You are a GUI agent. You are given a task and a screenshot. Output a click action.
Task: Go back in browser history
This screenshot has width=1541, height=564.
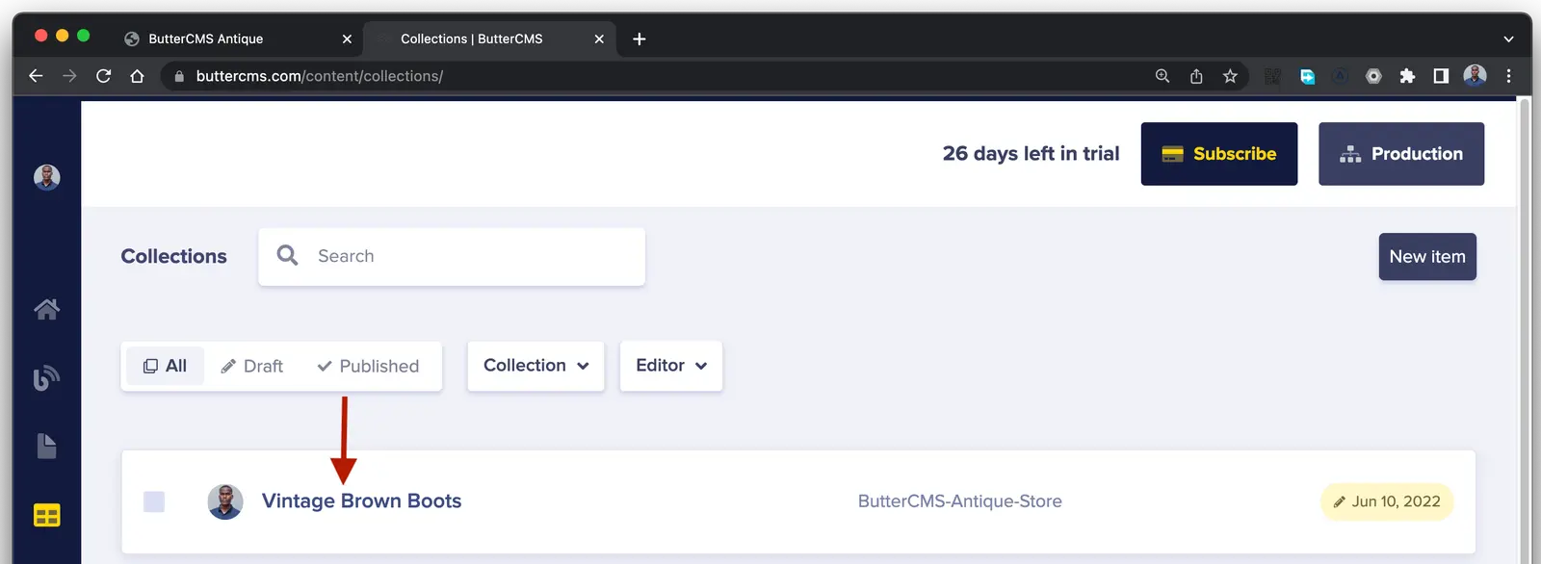[x=36, y=76]
